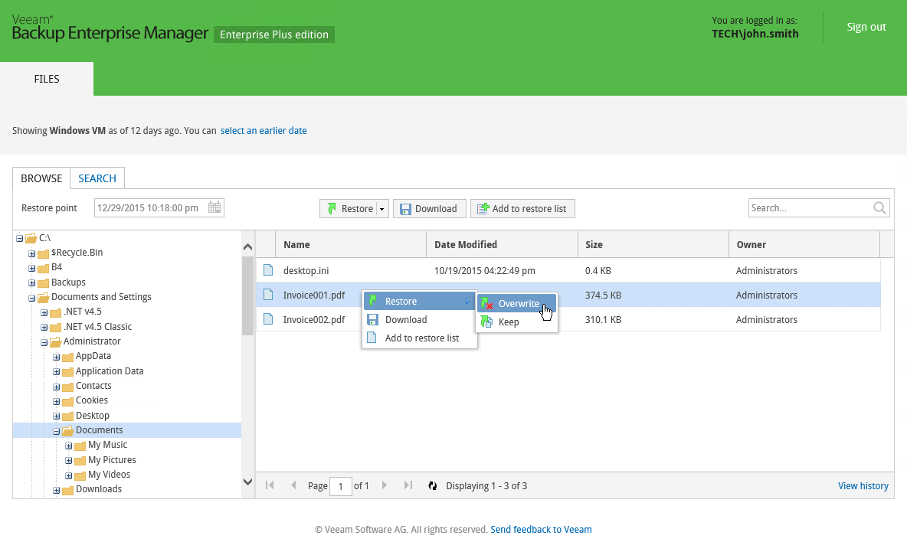Click the C:\ drive folder icon
This screenshot has height=542, width=907.
coord(31,238)
